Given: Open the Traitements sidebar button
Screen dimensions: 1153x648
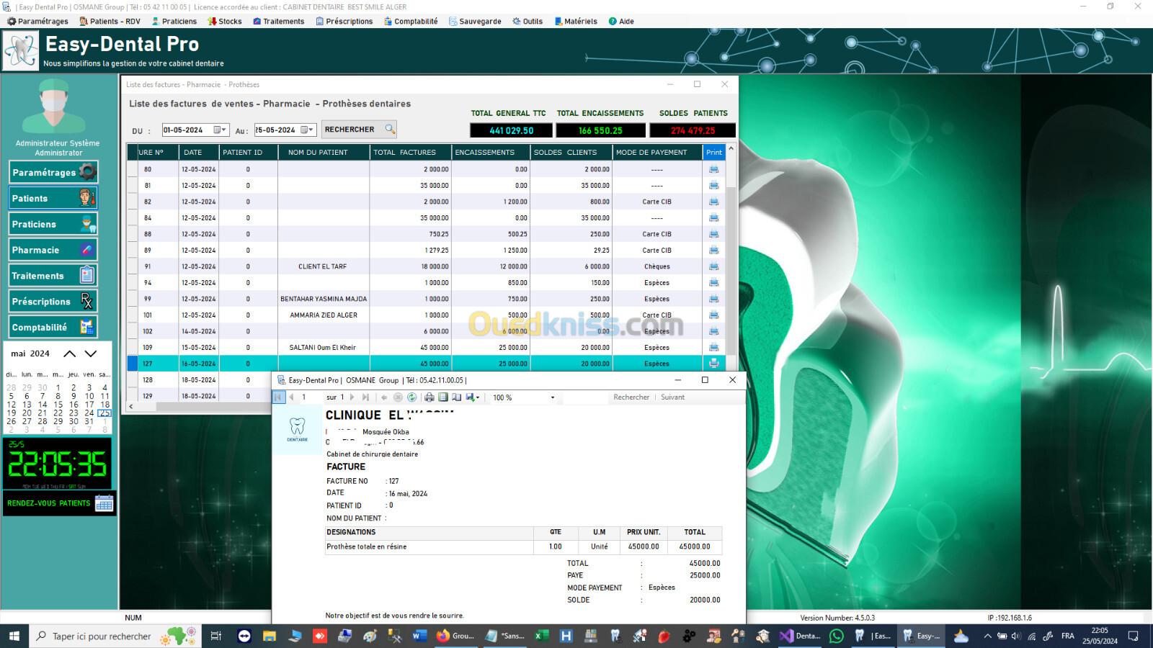Looking at the screenshot, I should coord(53,276).
